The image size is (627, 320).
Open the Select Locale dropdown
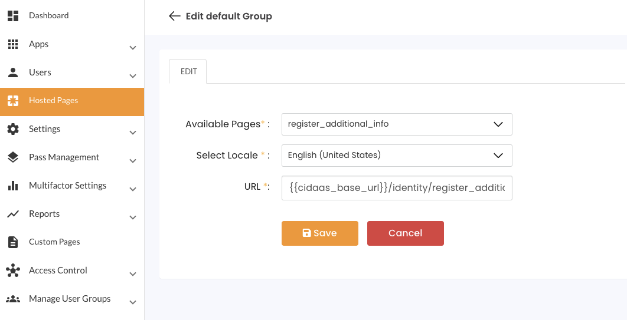(x=396, y=156)
